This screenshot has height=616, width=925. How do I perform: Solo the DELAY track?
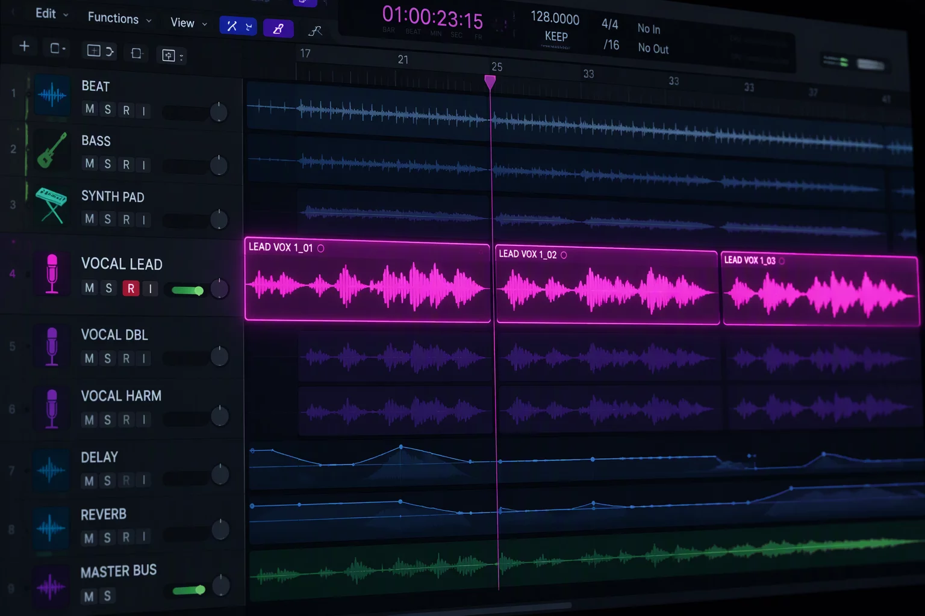tap(108, 481)
